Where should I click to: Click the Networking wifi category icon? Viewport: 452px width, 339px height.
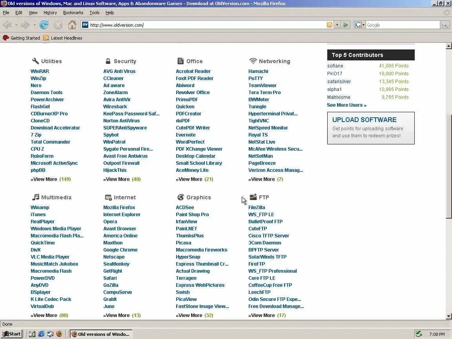(253, 61)
